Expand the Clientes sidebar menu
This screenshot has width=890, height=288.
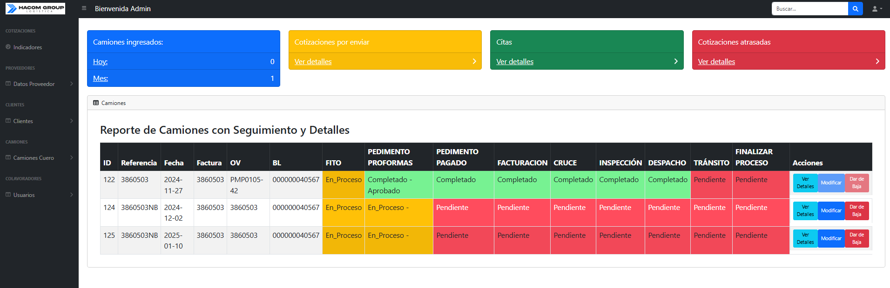pyautogui.click(x=39, y=121)
